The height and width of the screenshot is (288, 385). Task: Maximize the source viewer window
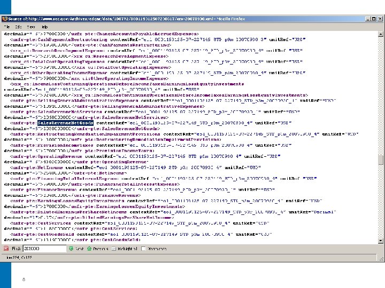coord(374,19)
